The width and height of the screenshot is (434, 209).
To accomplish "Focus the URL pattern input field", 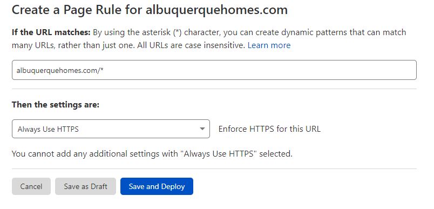I will coord(214,70).
